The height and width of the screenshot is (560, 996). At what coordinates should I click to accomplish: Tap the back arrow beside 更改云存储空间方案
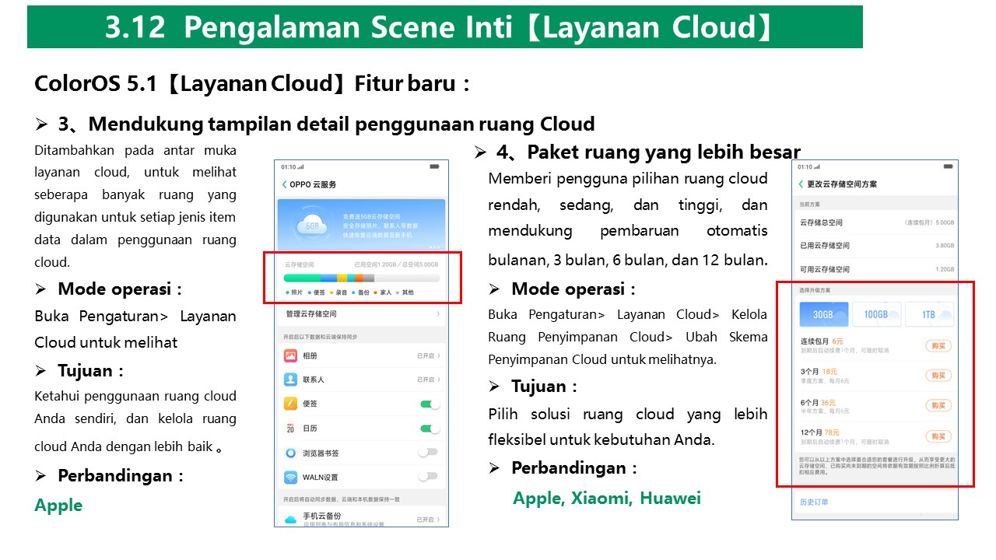click(x=801, y=184)
